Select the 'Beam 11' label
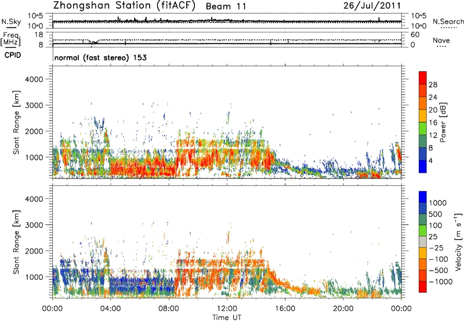This screenshot has width=464, height=321. click(x=226, y=6)
